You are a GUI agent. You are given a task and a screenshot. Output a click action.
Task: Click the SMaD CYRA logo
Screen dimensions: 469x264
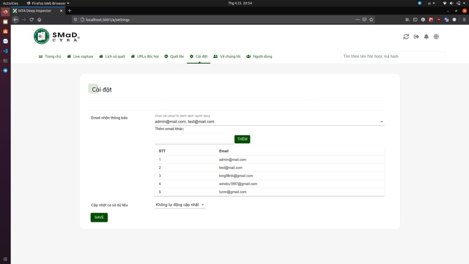(x=56, y=36)
